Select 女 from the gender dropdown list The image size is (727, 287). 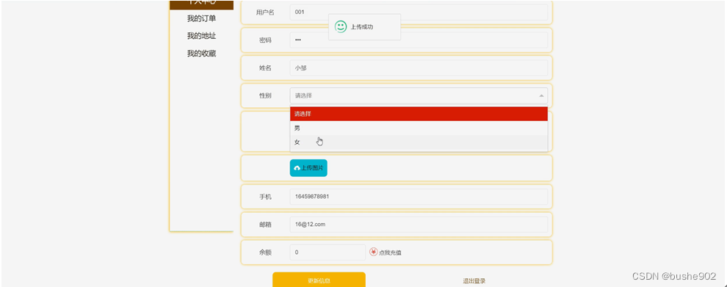(419, 142)
